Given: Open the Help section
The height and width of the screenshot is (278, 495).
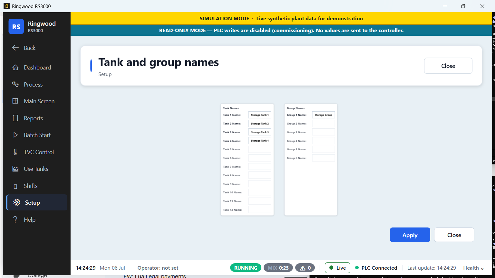Looking at the screenshot, I should (37, 219).
